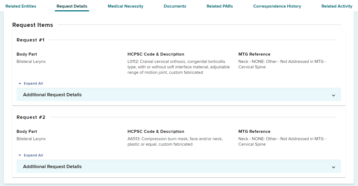Click the Request #2 heading
Viewport: 358px width, 186px height.
[31, 117]
